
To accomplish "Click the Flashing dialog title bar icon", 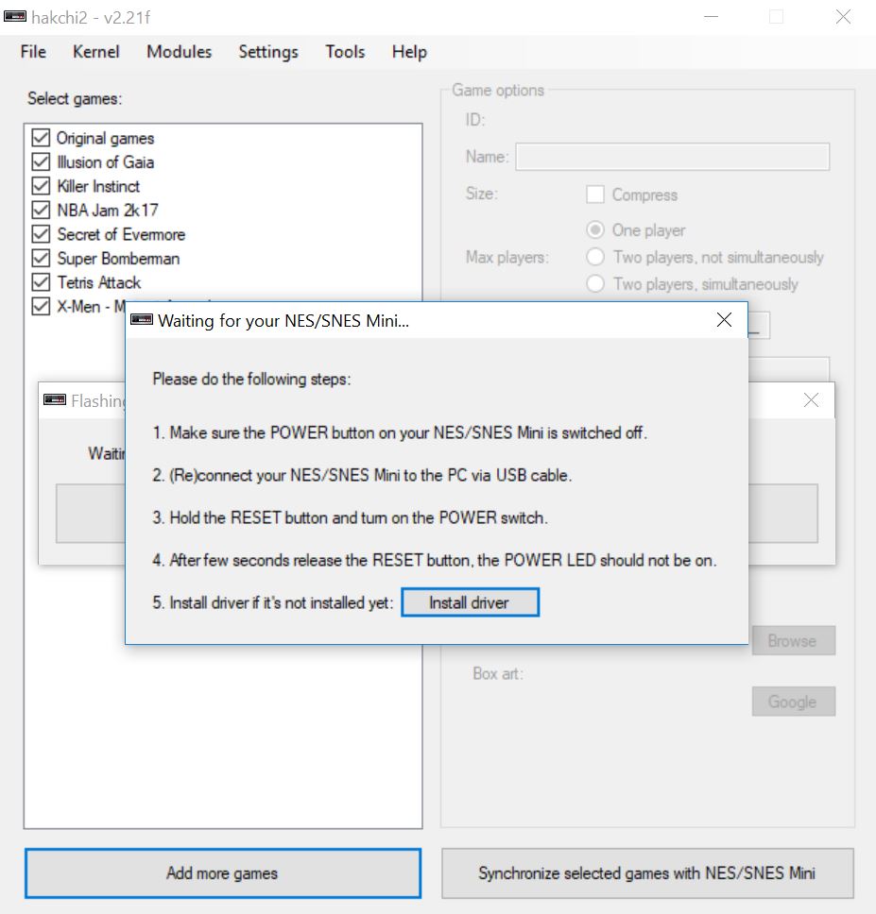I will click(55, 400).
